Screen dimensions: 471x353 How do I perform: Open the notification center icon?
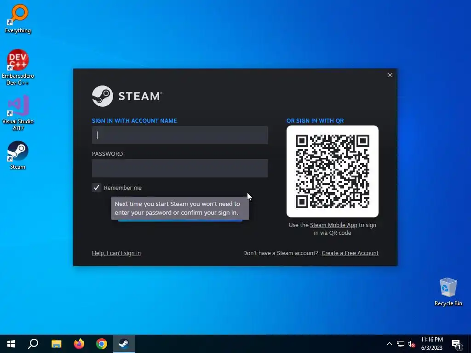(456, 344)
